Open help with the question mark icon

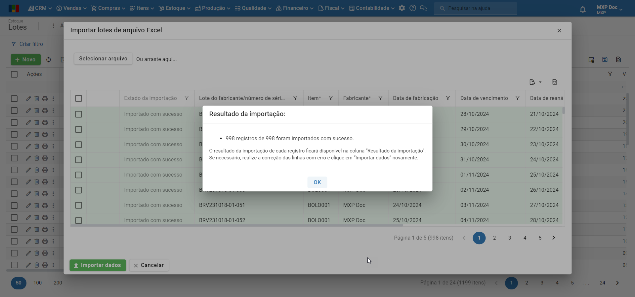(413, 8)
